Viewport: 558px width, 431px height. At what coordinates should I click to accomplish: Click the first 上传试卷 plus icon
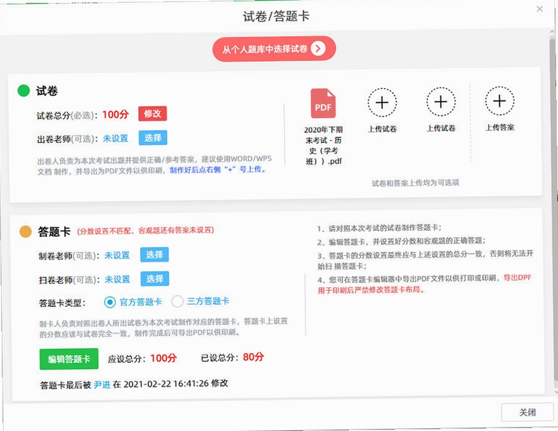tap(382, 103)
